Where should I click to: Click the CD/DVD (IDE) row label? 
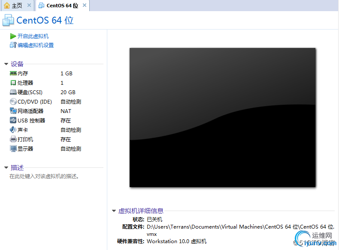(35, 101)
